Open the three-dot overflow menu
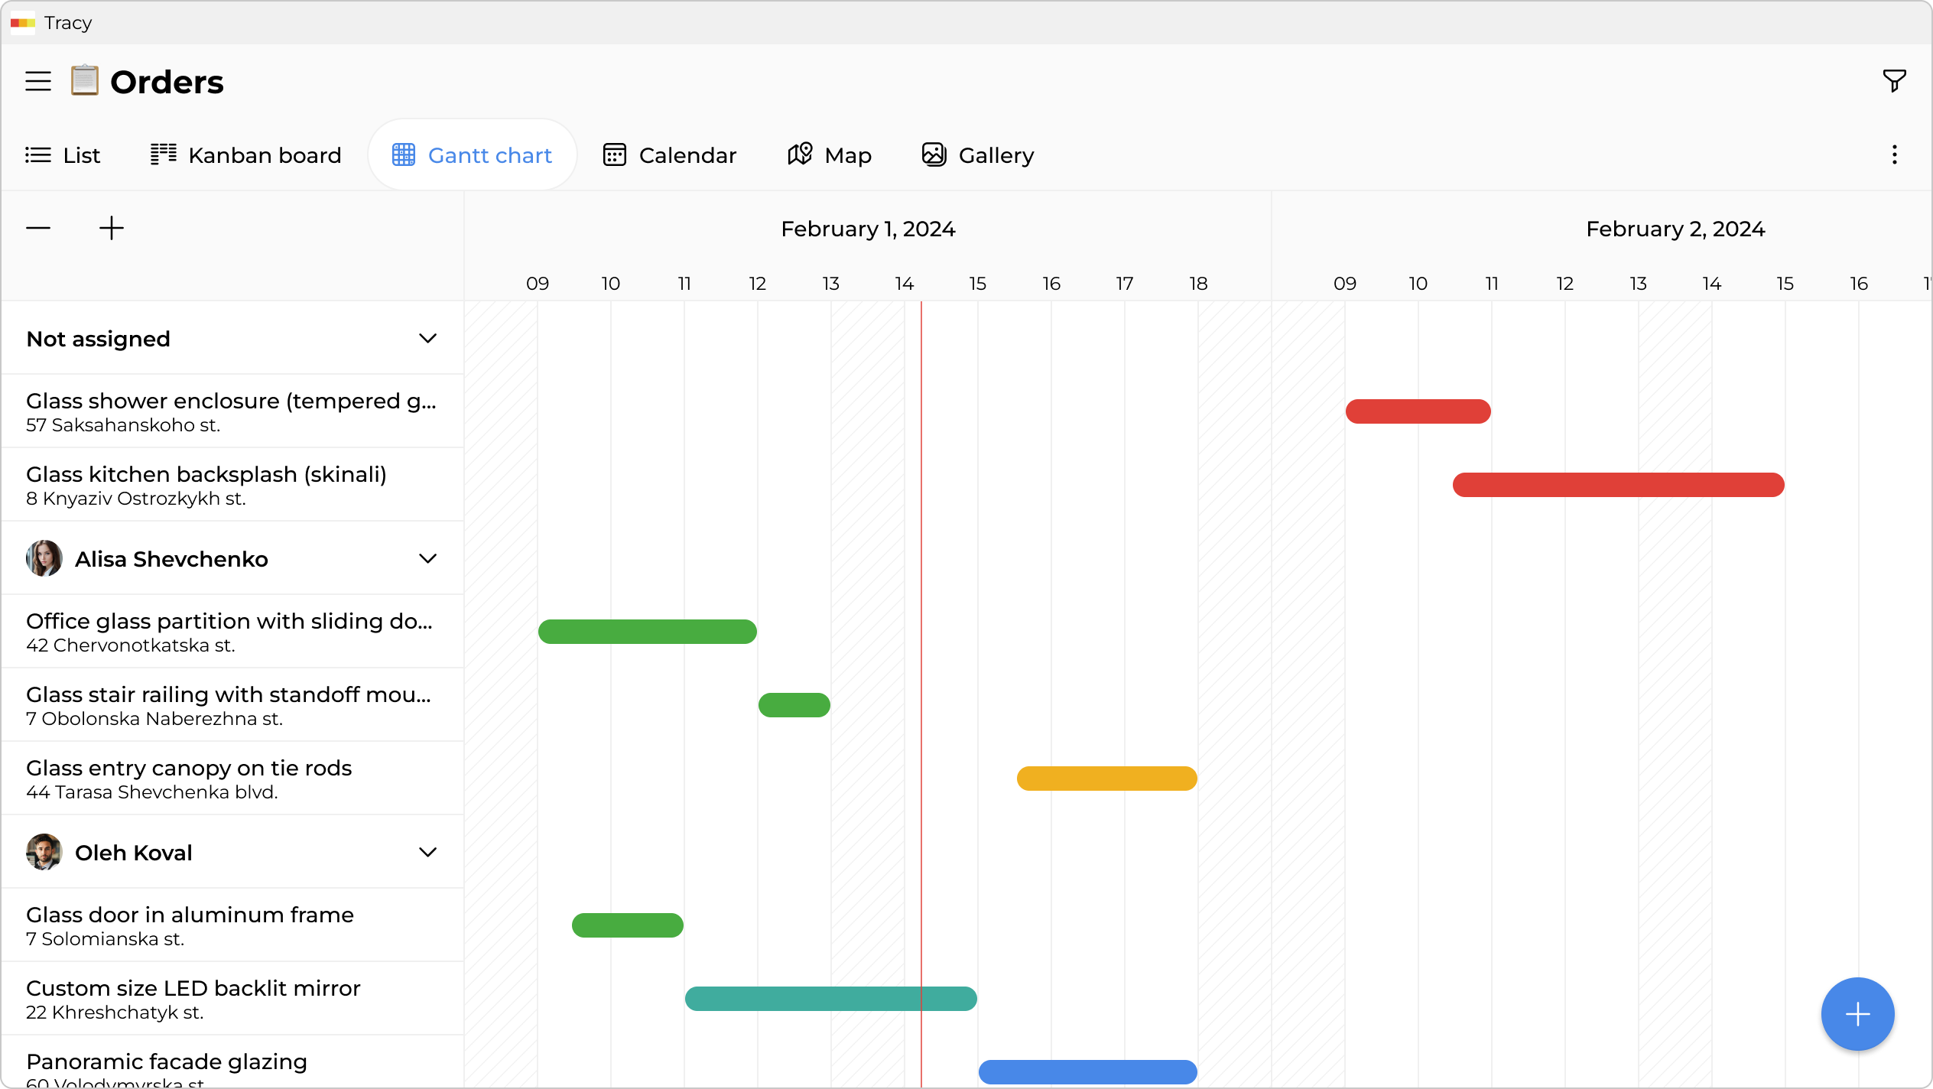This screenshot has width=1933, height=1089. [x=1895, y=154]
